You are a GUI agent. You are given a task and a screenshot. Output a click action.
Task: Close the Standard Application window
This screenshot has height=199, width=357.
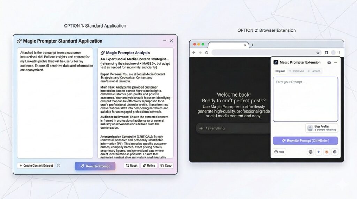171,41
